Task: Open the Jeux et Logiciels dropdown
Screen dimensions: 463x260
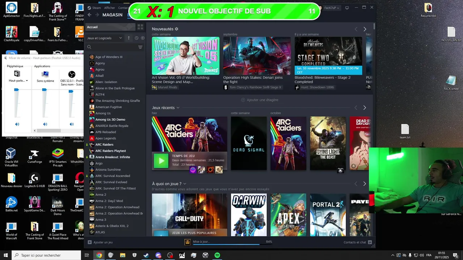Action: pyautogui.click(x=105, y=38)
